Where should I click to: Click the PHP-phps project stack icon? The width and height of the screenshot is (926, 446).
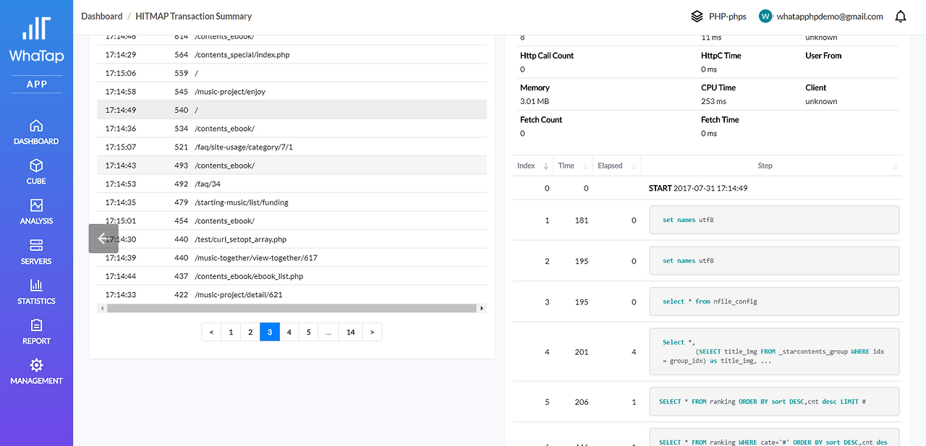click(x=697, y=16)
